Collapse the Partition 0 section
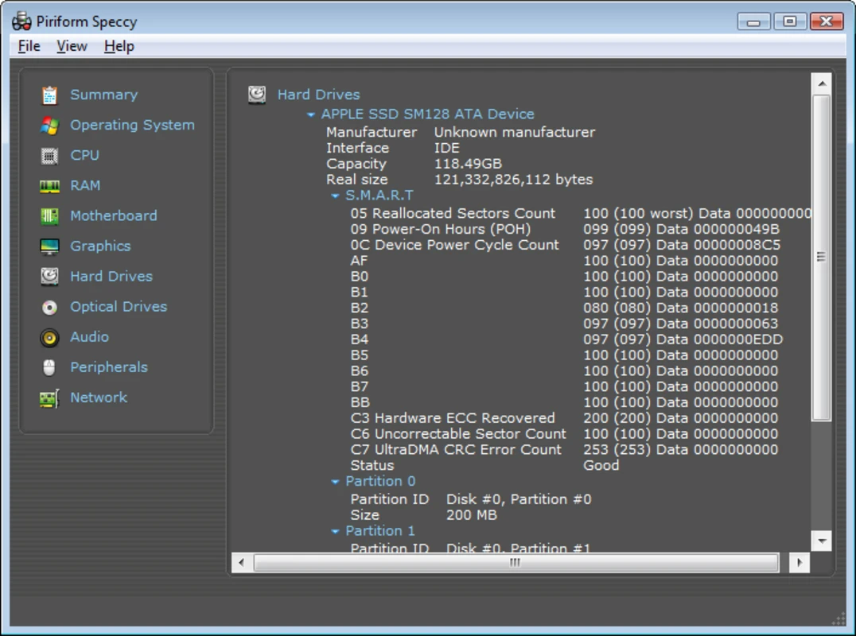856x636 pixels. pos(335,481)
